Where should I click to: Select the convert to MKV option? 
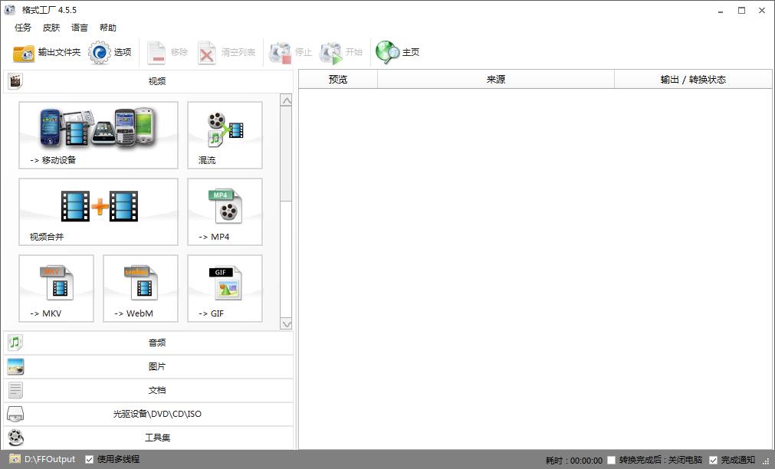click(56, 288)
